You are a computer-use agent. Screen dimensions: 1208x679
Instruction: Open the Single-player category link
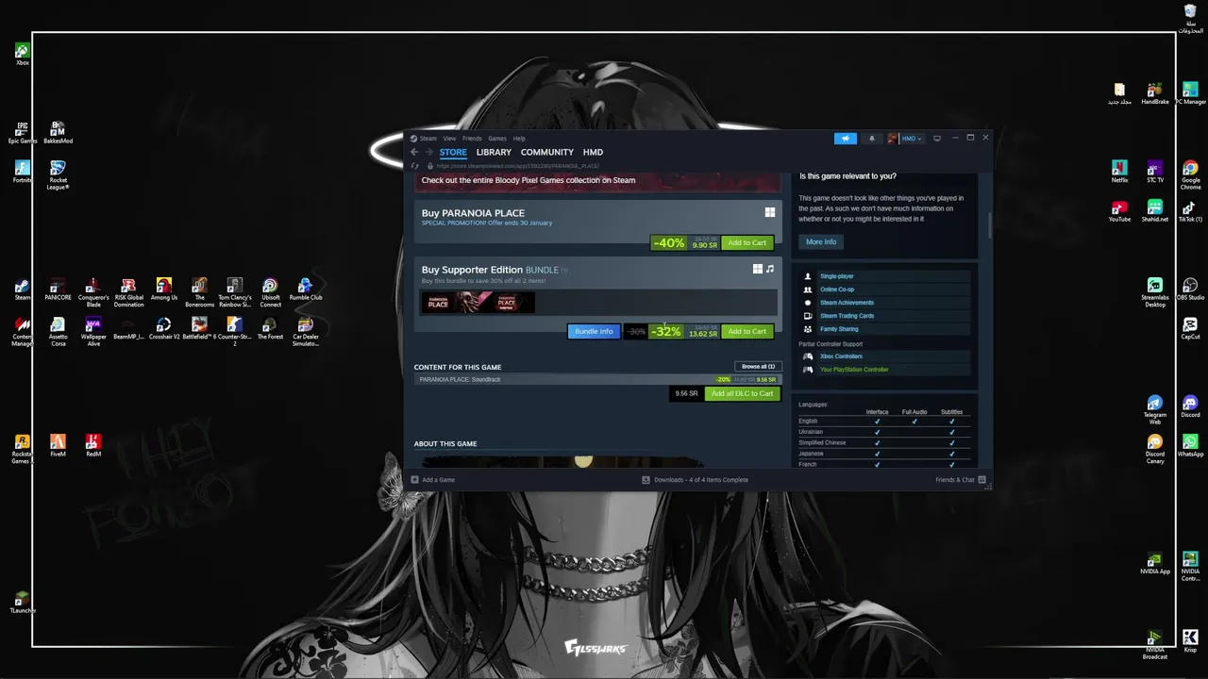(837, 276)
